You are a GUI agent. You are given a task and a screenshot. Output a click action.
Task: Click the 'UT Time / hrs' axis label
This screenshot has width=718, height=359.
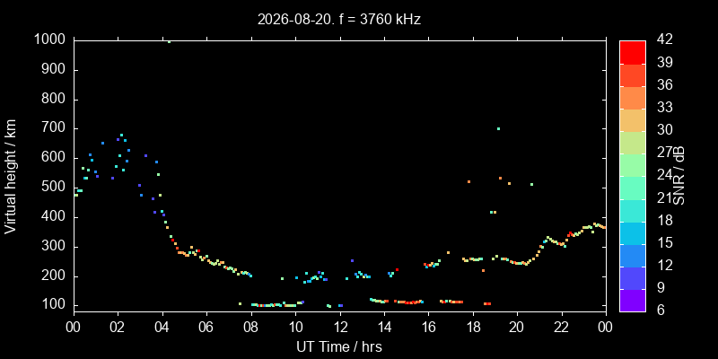coord(339,346)
